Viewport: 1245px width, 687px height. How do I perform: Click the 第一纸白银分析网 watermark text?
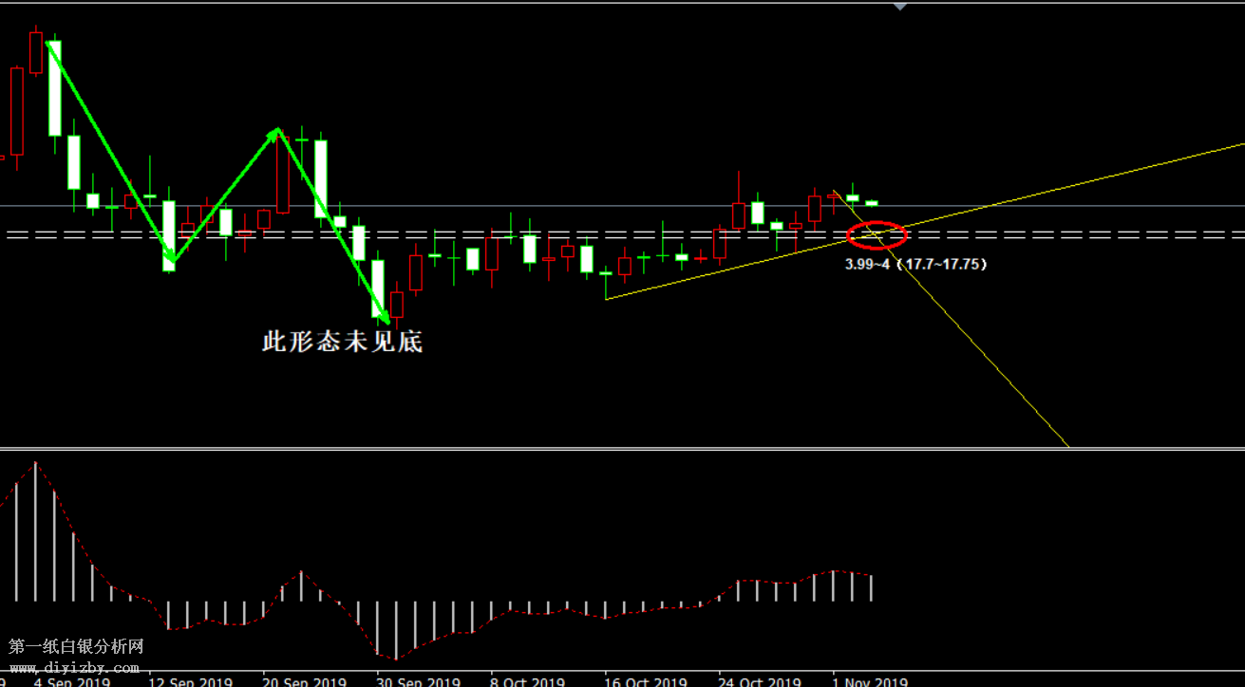tap(76, 647)
